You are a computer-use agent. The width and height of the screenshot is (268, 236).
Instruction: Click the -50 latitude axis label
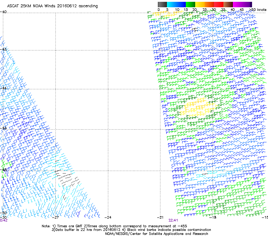(3, 213)
